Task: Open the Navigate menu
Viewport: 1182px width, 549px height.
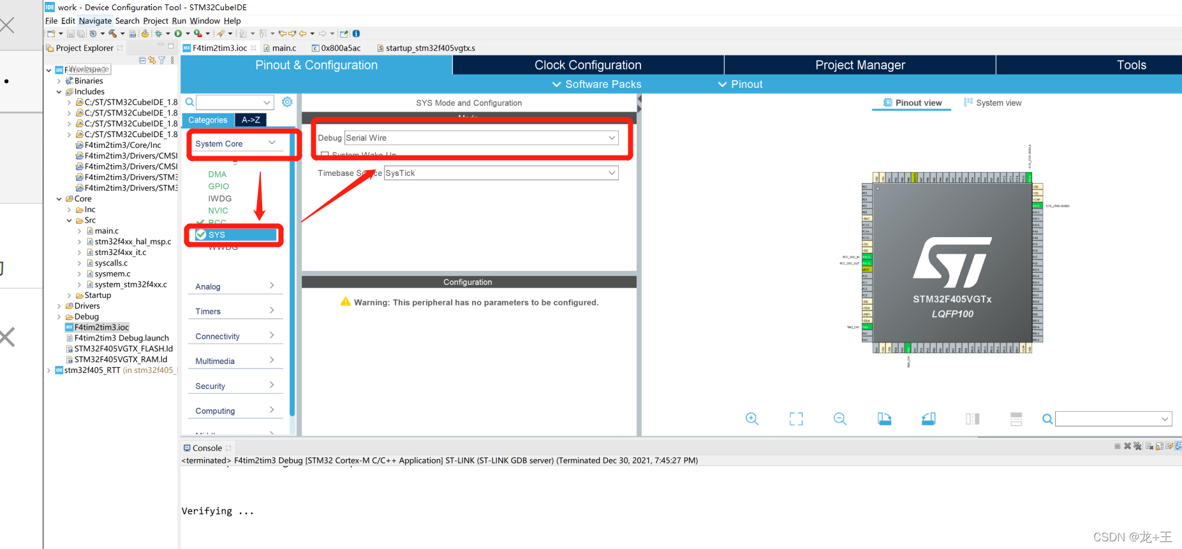Action: tap(95, 20)
